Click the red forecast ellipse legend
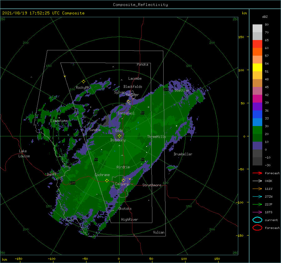This screenshot has height=263, width=281. (257, 228)
